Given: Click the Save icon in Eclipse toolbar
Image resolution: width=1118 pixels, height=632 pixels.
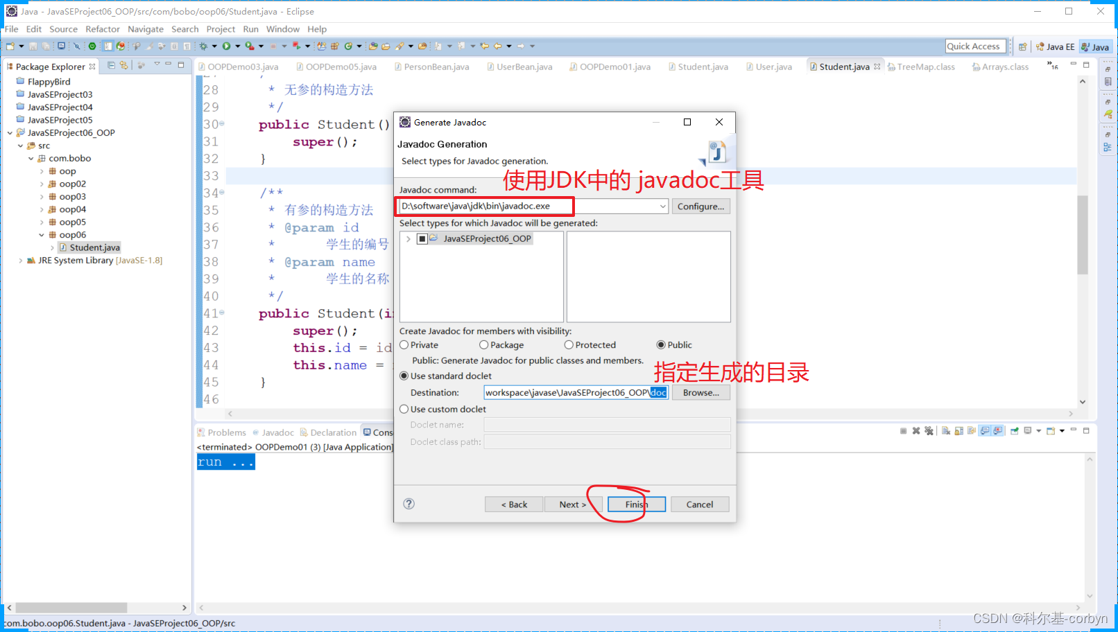Looking at the screenshot, I should coord(33,46).
